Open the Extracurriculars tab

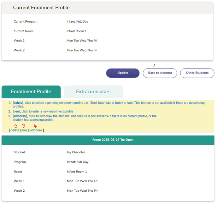93,92
